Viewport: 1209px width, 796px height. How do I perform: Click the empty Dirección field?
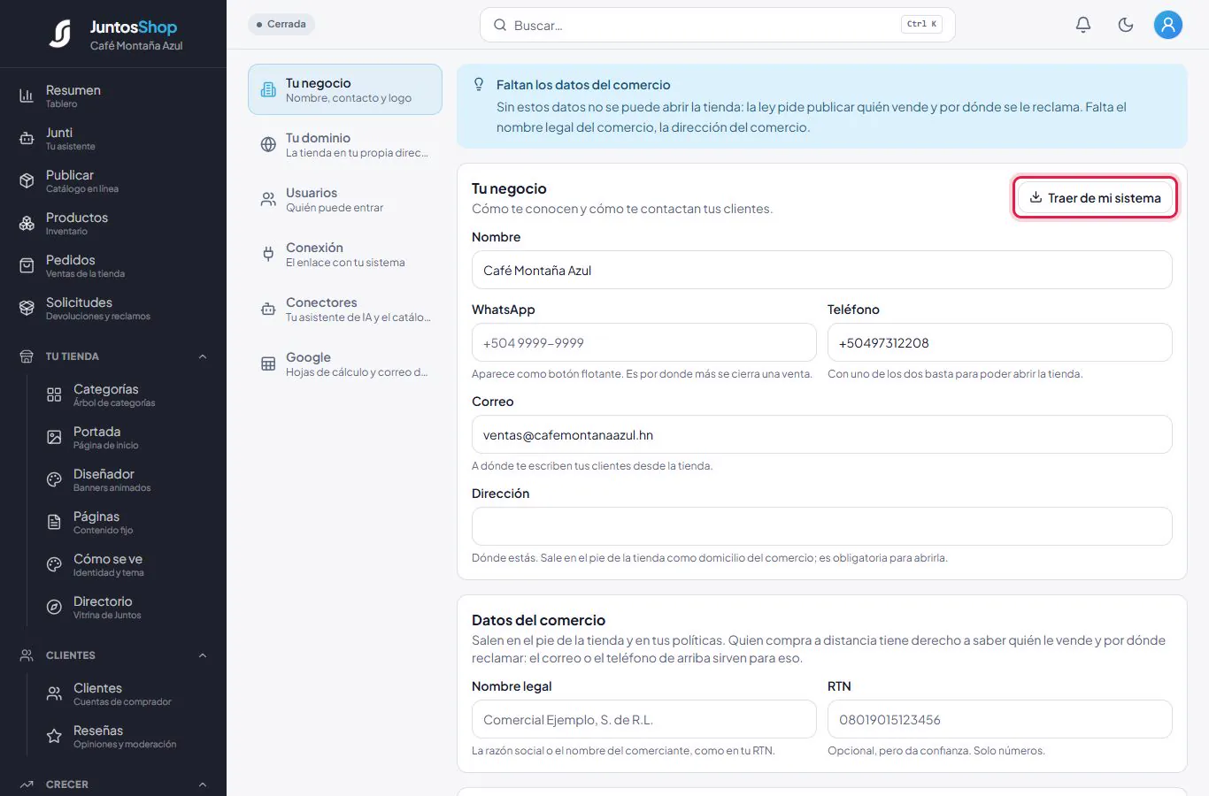[x=822, y=526]
